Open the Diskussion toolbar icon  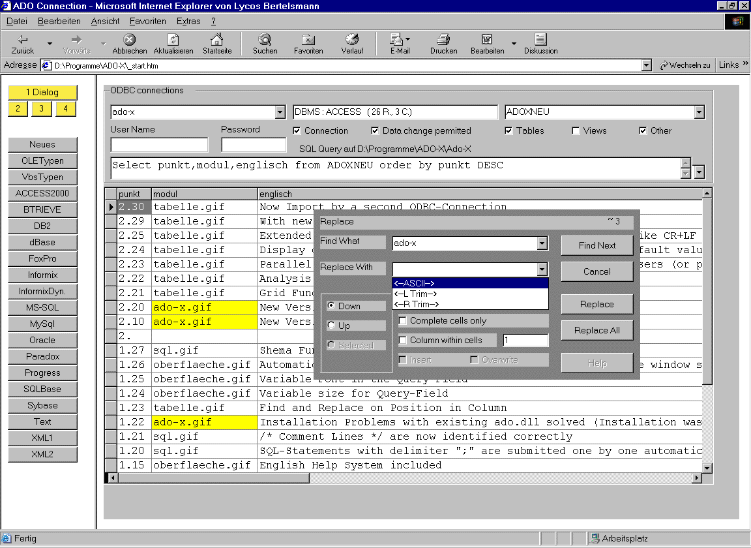point(540,39)
